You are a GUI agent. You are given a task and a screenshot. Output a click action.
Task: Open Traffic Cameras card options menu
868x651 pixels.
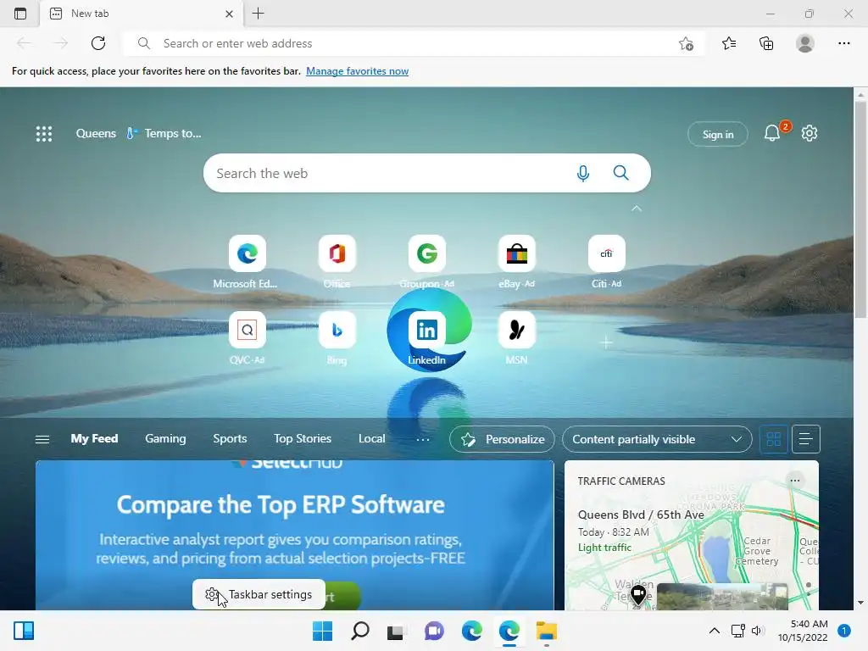point(795,481)
